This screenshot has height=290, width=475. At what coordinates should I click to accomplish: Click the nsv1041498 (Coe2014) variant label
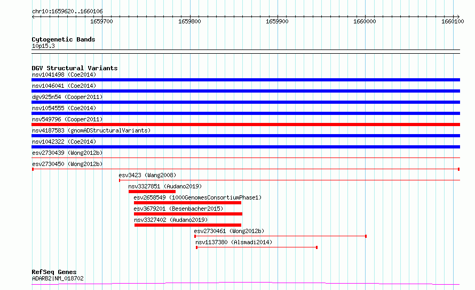pos(64,74)
